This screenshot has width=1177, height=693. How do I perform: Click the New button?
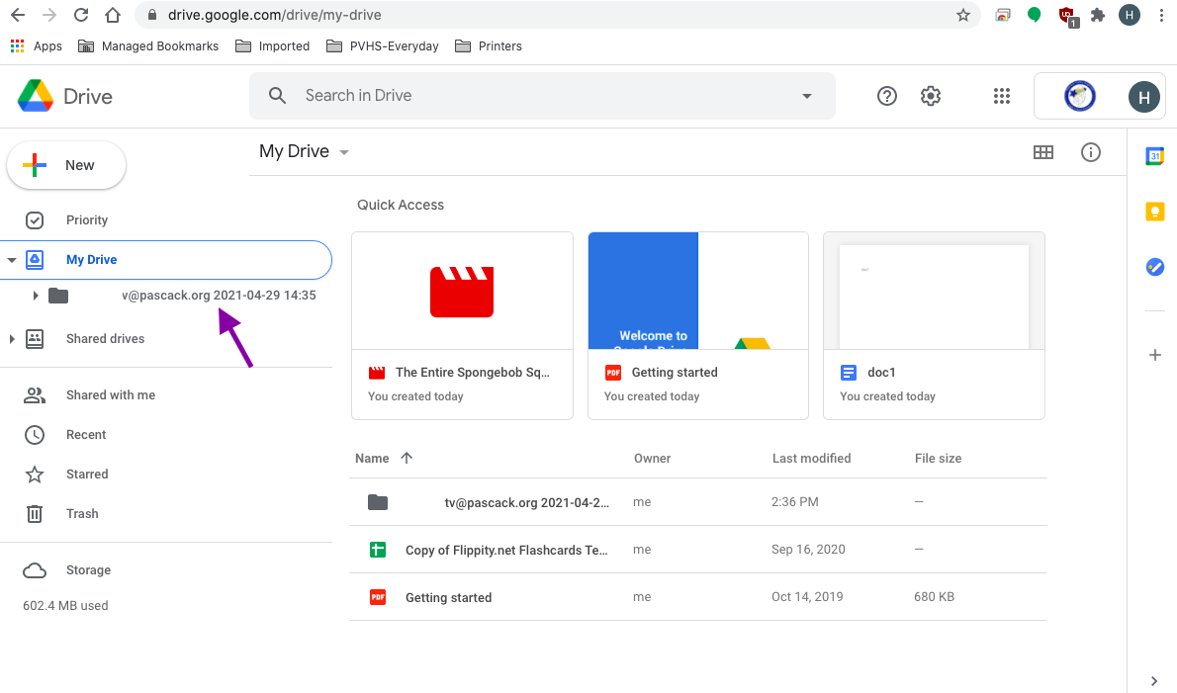pyautogui.click(x=66, y=165)
